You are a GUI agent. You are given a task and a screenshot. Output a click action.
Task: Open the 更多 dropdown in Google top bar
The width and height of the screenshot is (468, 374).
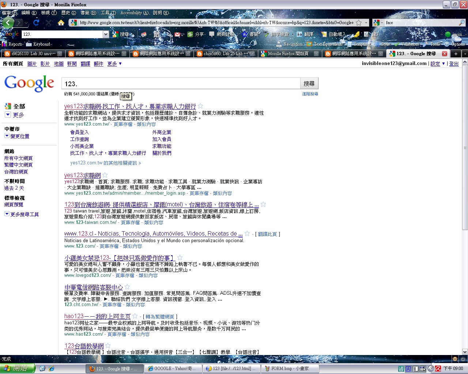pyautogui.click(x=114, y=64)
